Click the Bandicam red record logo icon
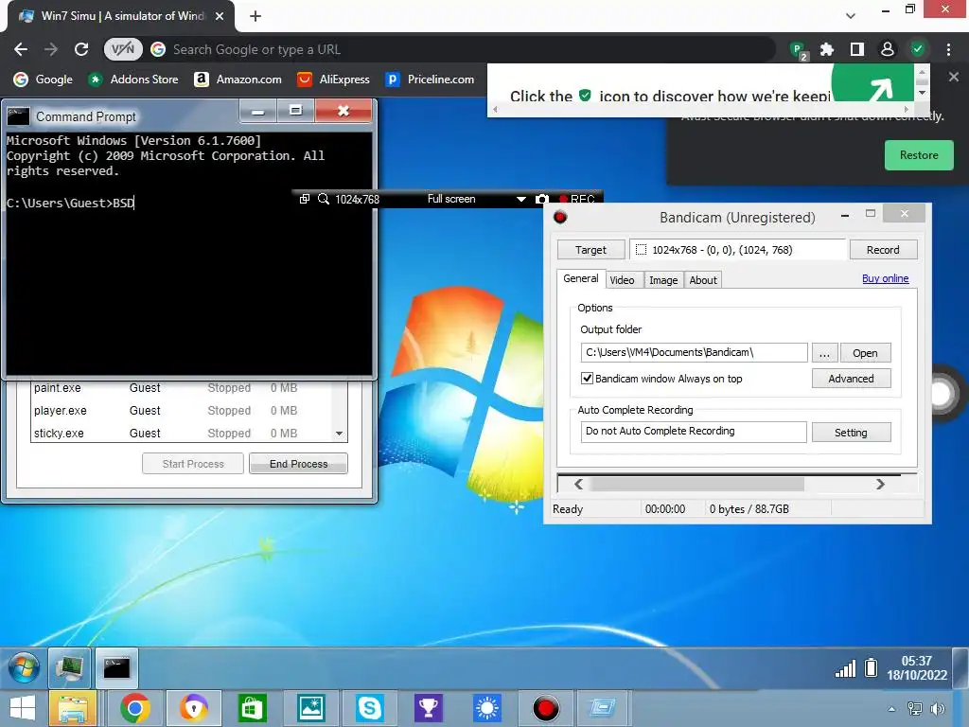969x727 pixels. [x=560, y=217]
